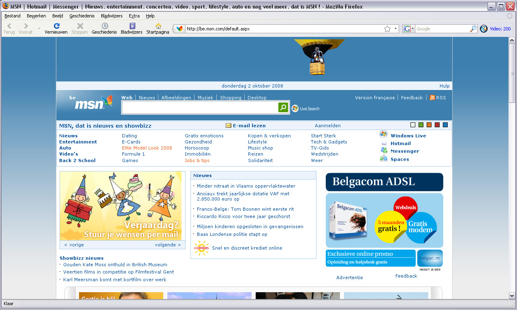Open the Bestand menu
The width and height of the screenshot is (517, 310).
tap(13, 16)
